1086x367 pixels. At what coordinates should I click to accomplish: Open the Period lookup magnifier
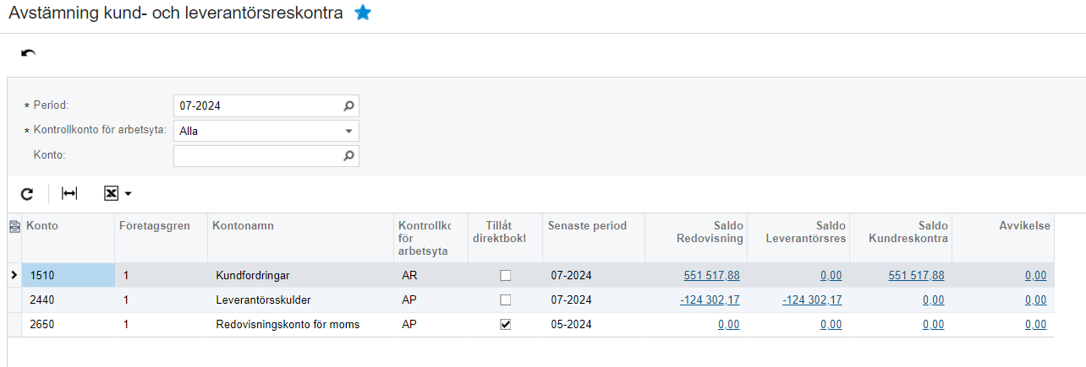pos(348,106)
